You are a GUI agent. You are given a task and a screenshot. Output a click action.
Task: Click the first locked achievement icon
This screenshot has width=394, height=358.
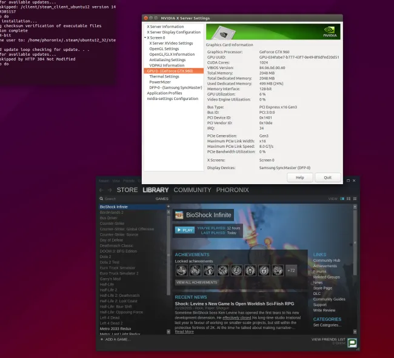tap(181, 270)
